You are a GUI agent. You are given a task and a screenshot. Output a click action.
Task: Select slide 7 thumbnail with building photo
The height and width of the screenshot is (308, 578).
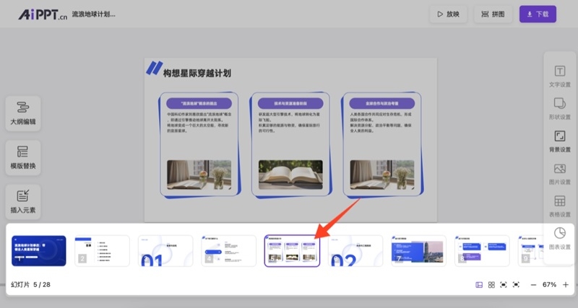419,251
